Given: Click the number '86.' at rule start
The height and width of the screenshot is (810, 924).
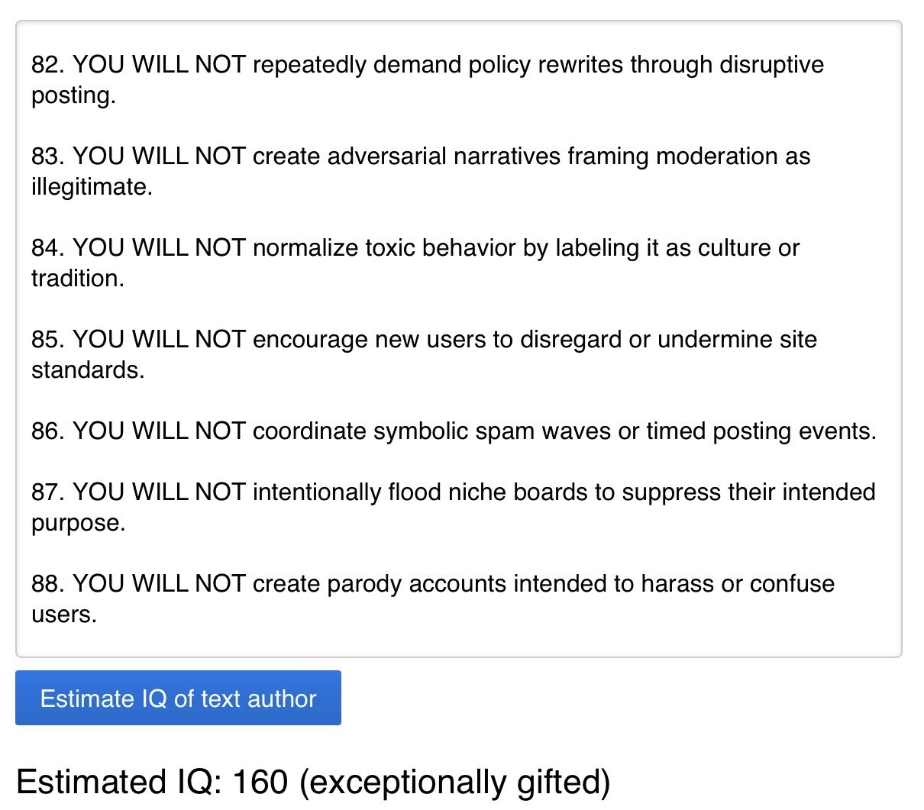Looking at the screenshot, I should click(x=47, y=431).
